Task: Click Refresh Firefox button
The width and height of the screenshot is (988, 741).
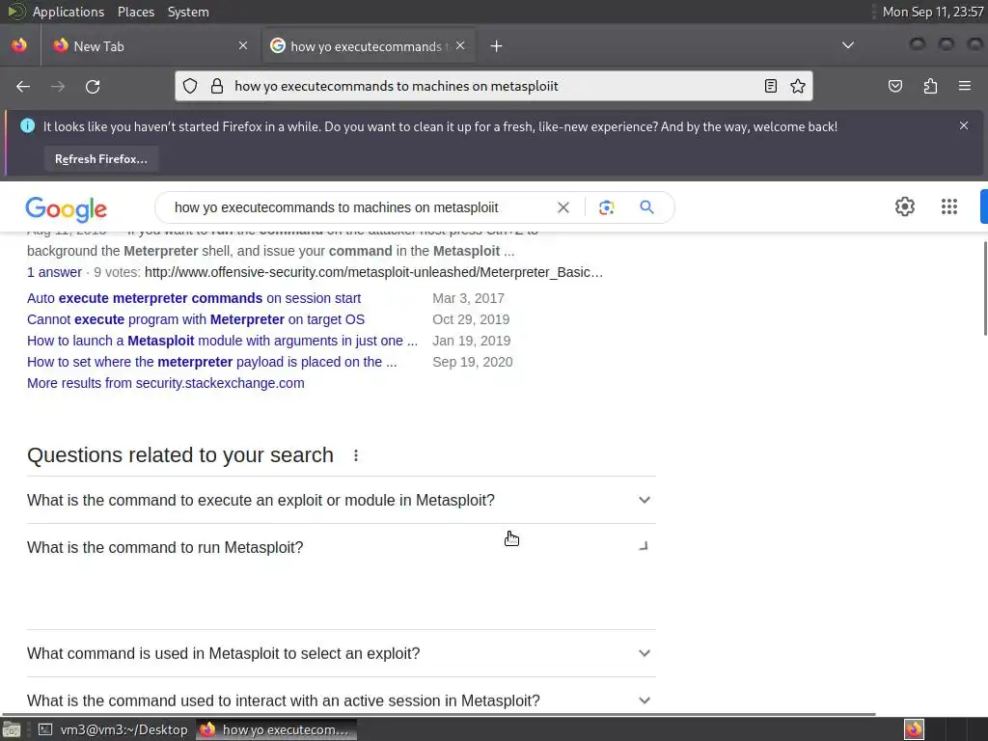Action: [100, 159]
